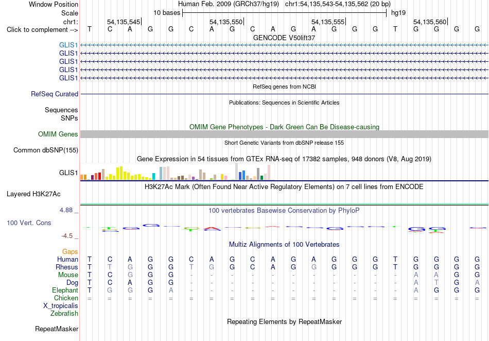The width and height of the screenshot is (489, 341).
Task: Select the Rhesus alignment row label
Action: [67, 267]
